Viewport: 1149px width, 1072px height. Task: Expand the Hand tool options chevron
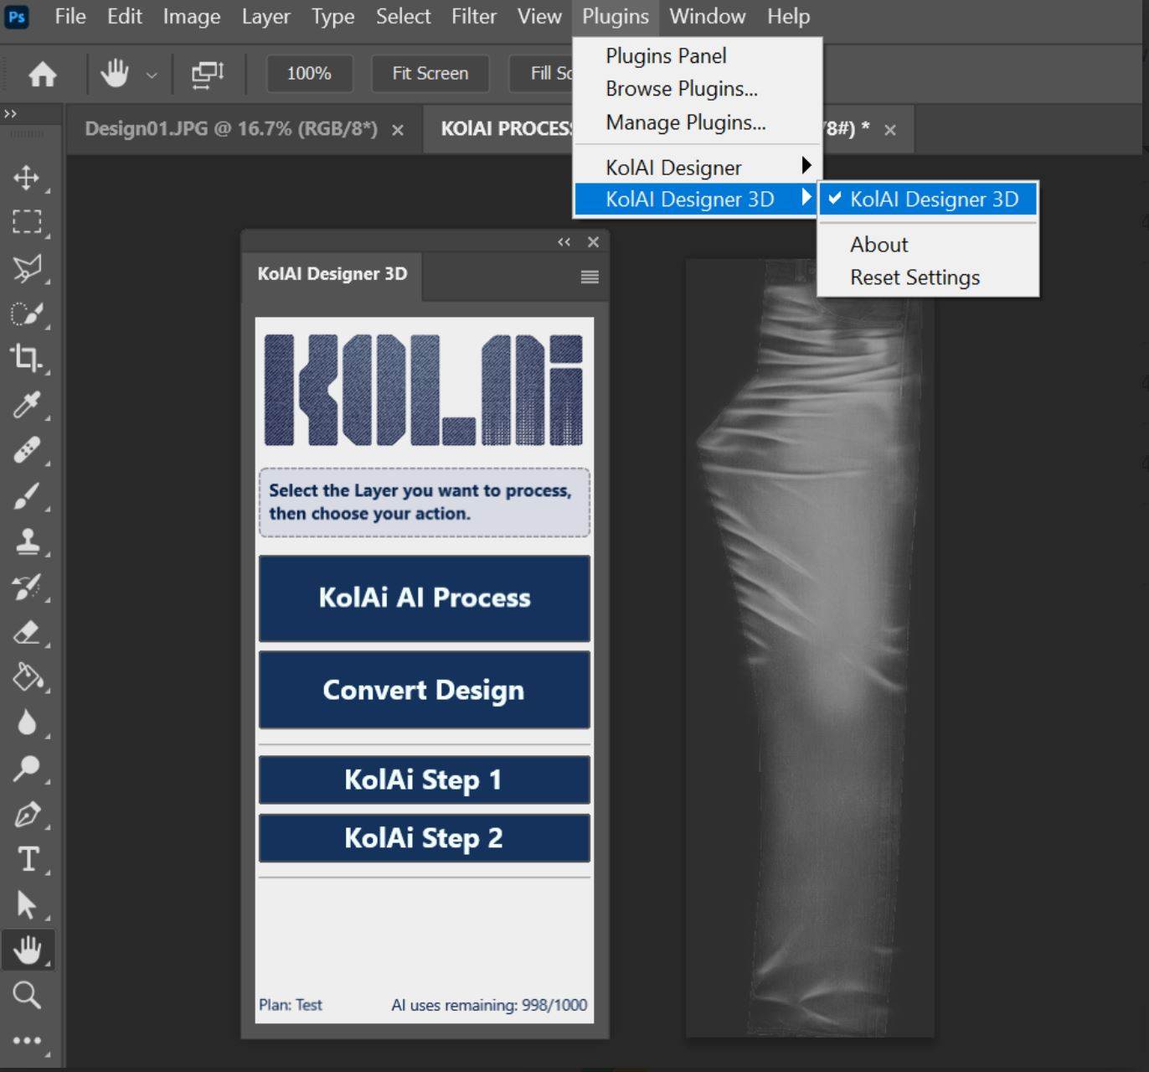point(152,75)
